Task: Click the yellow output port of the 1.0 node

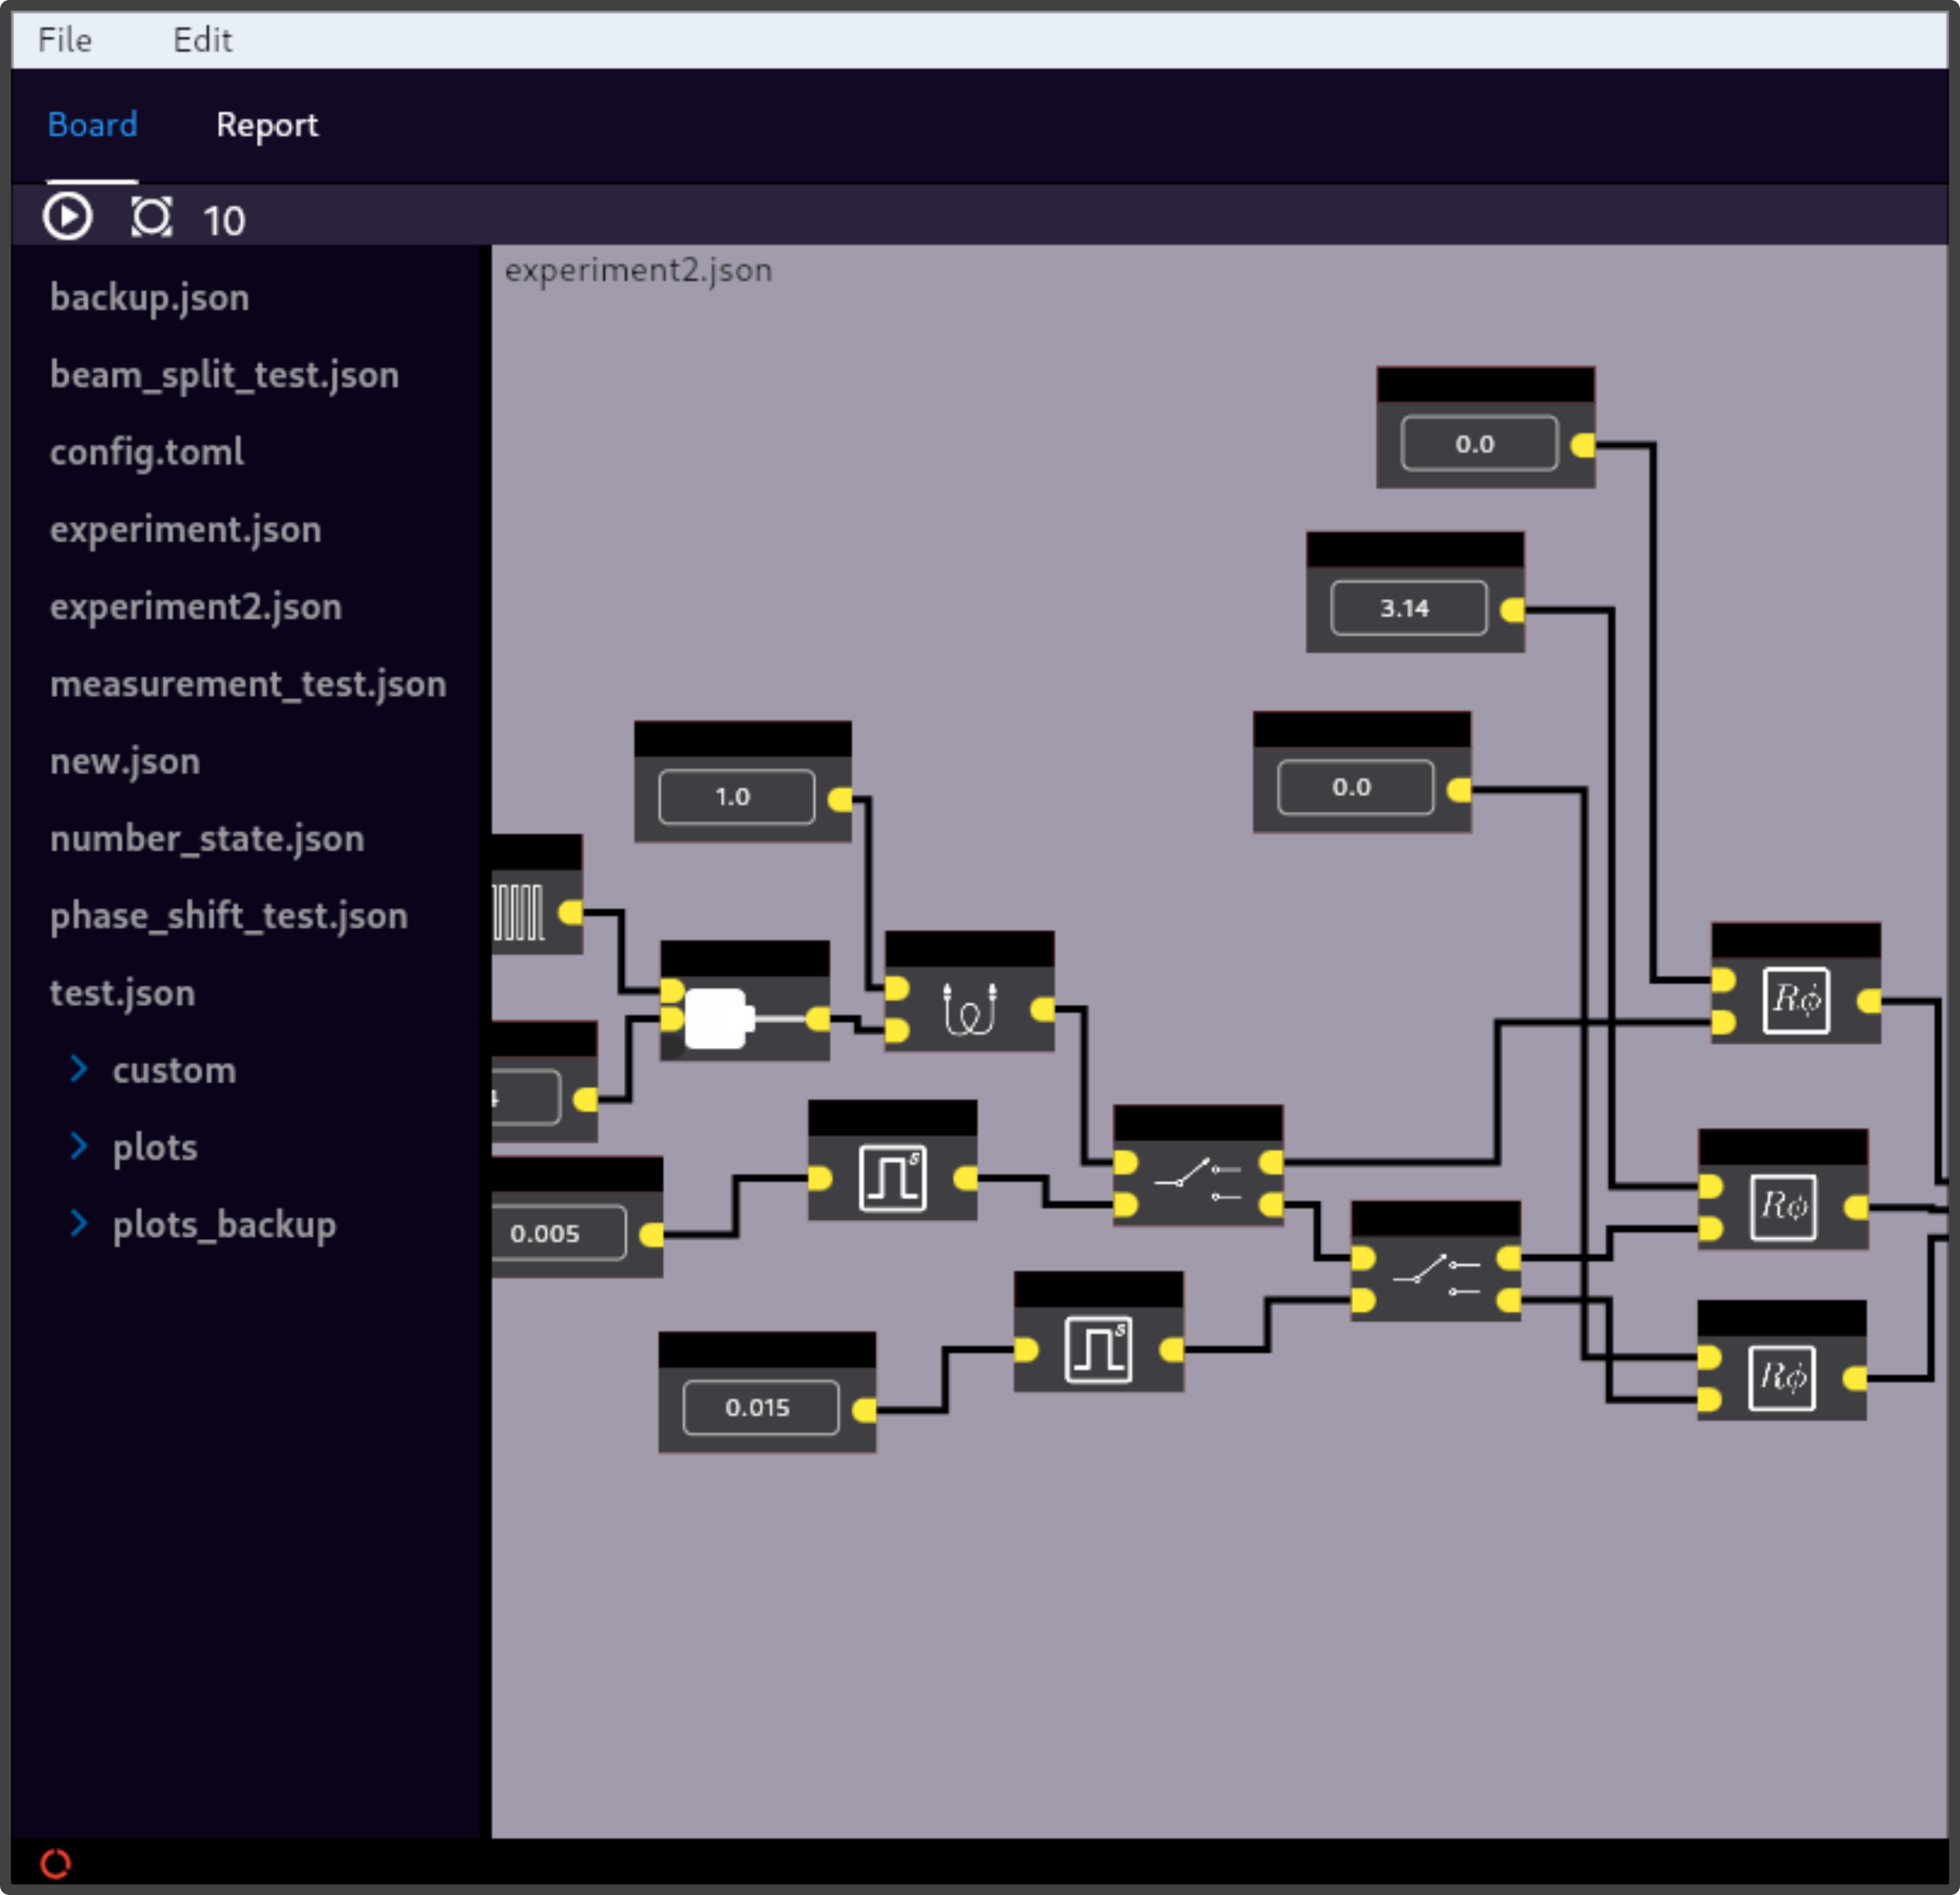Action: point(841,798)
